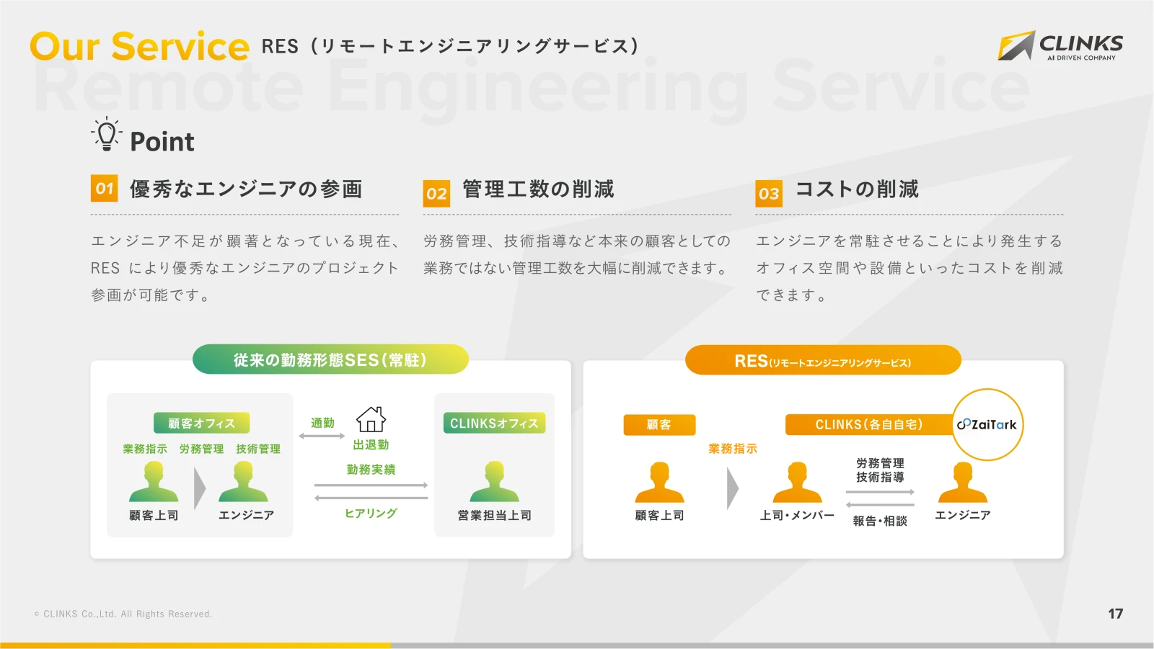Click the orange 顧客上司 person icon
Screen dimensions: 1154x649
coord(659,482)
